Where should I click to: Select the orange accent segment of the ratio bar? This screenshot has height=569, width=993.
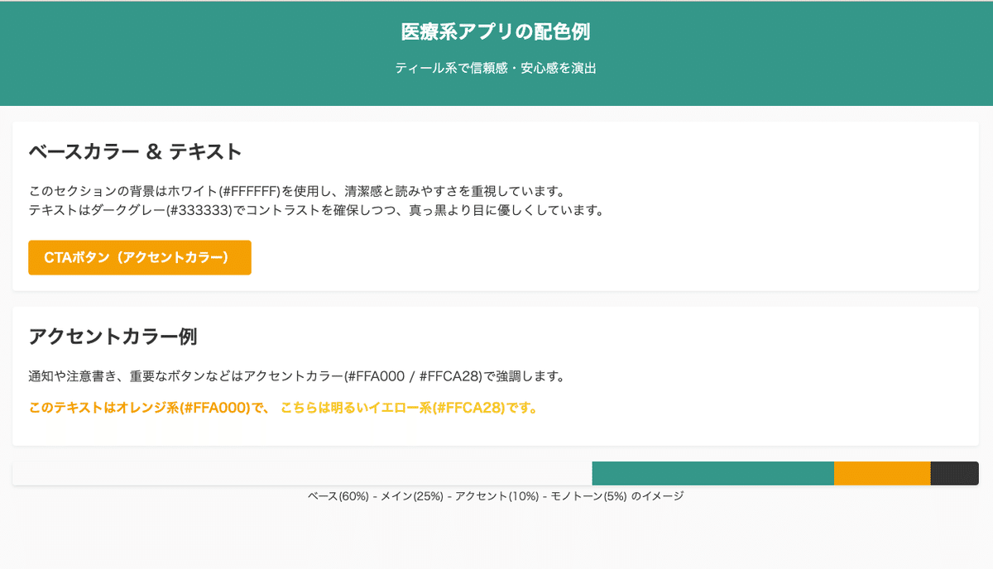click(882, 473)
